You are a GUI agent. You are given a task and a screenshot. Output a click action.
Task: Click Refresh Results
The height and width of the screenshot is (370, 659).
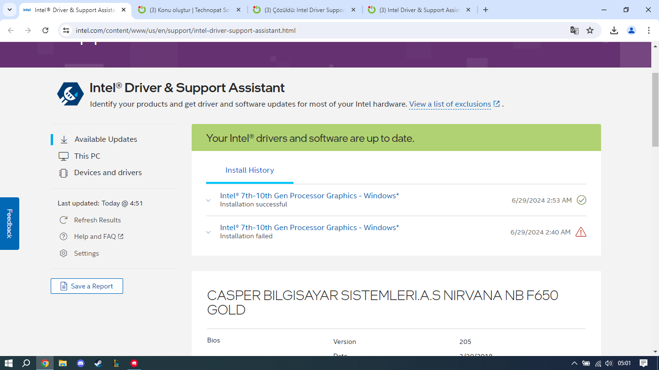click(98, 220)
